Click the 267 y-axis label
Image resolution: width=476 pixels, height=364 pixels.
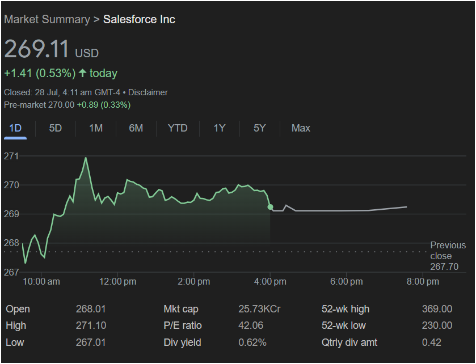pyautogui.click(x=11, y=272)
